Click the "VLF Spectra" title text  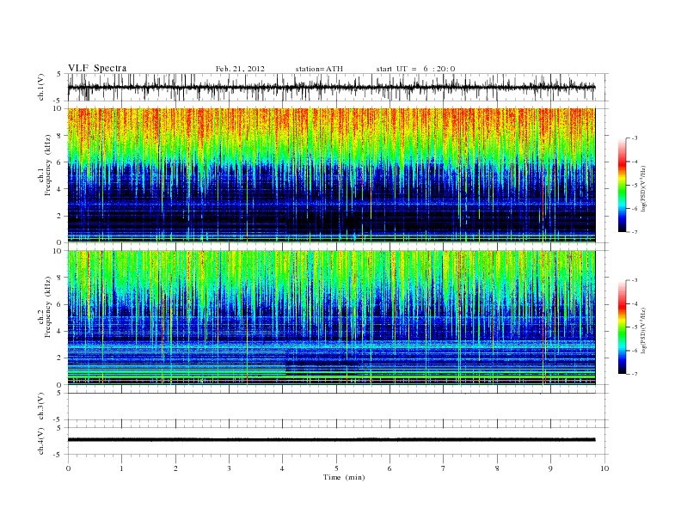click(x=97, y=68)
